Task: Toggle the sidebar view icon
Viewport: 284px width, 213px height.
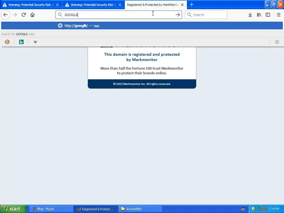Action: 268,15
